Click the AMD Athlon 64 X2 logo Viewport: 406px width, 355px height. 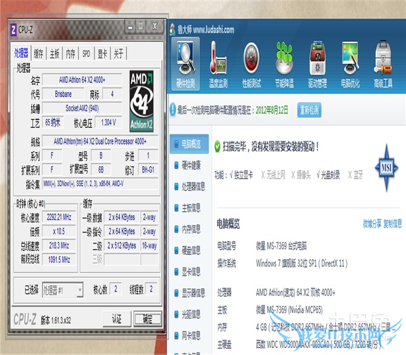141,101
